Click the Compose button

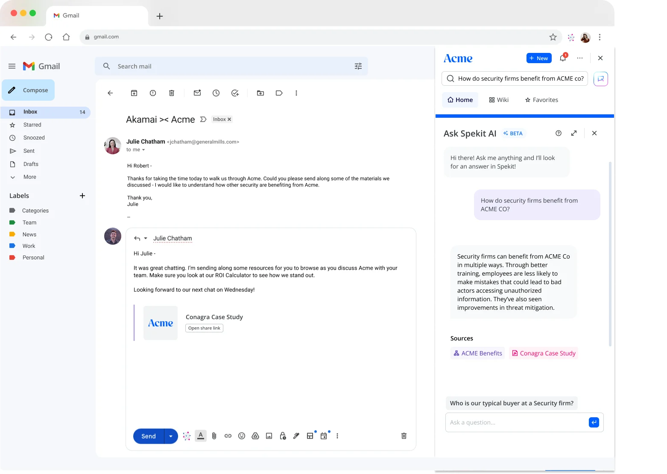coord(28,90)
